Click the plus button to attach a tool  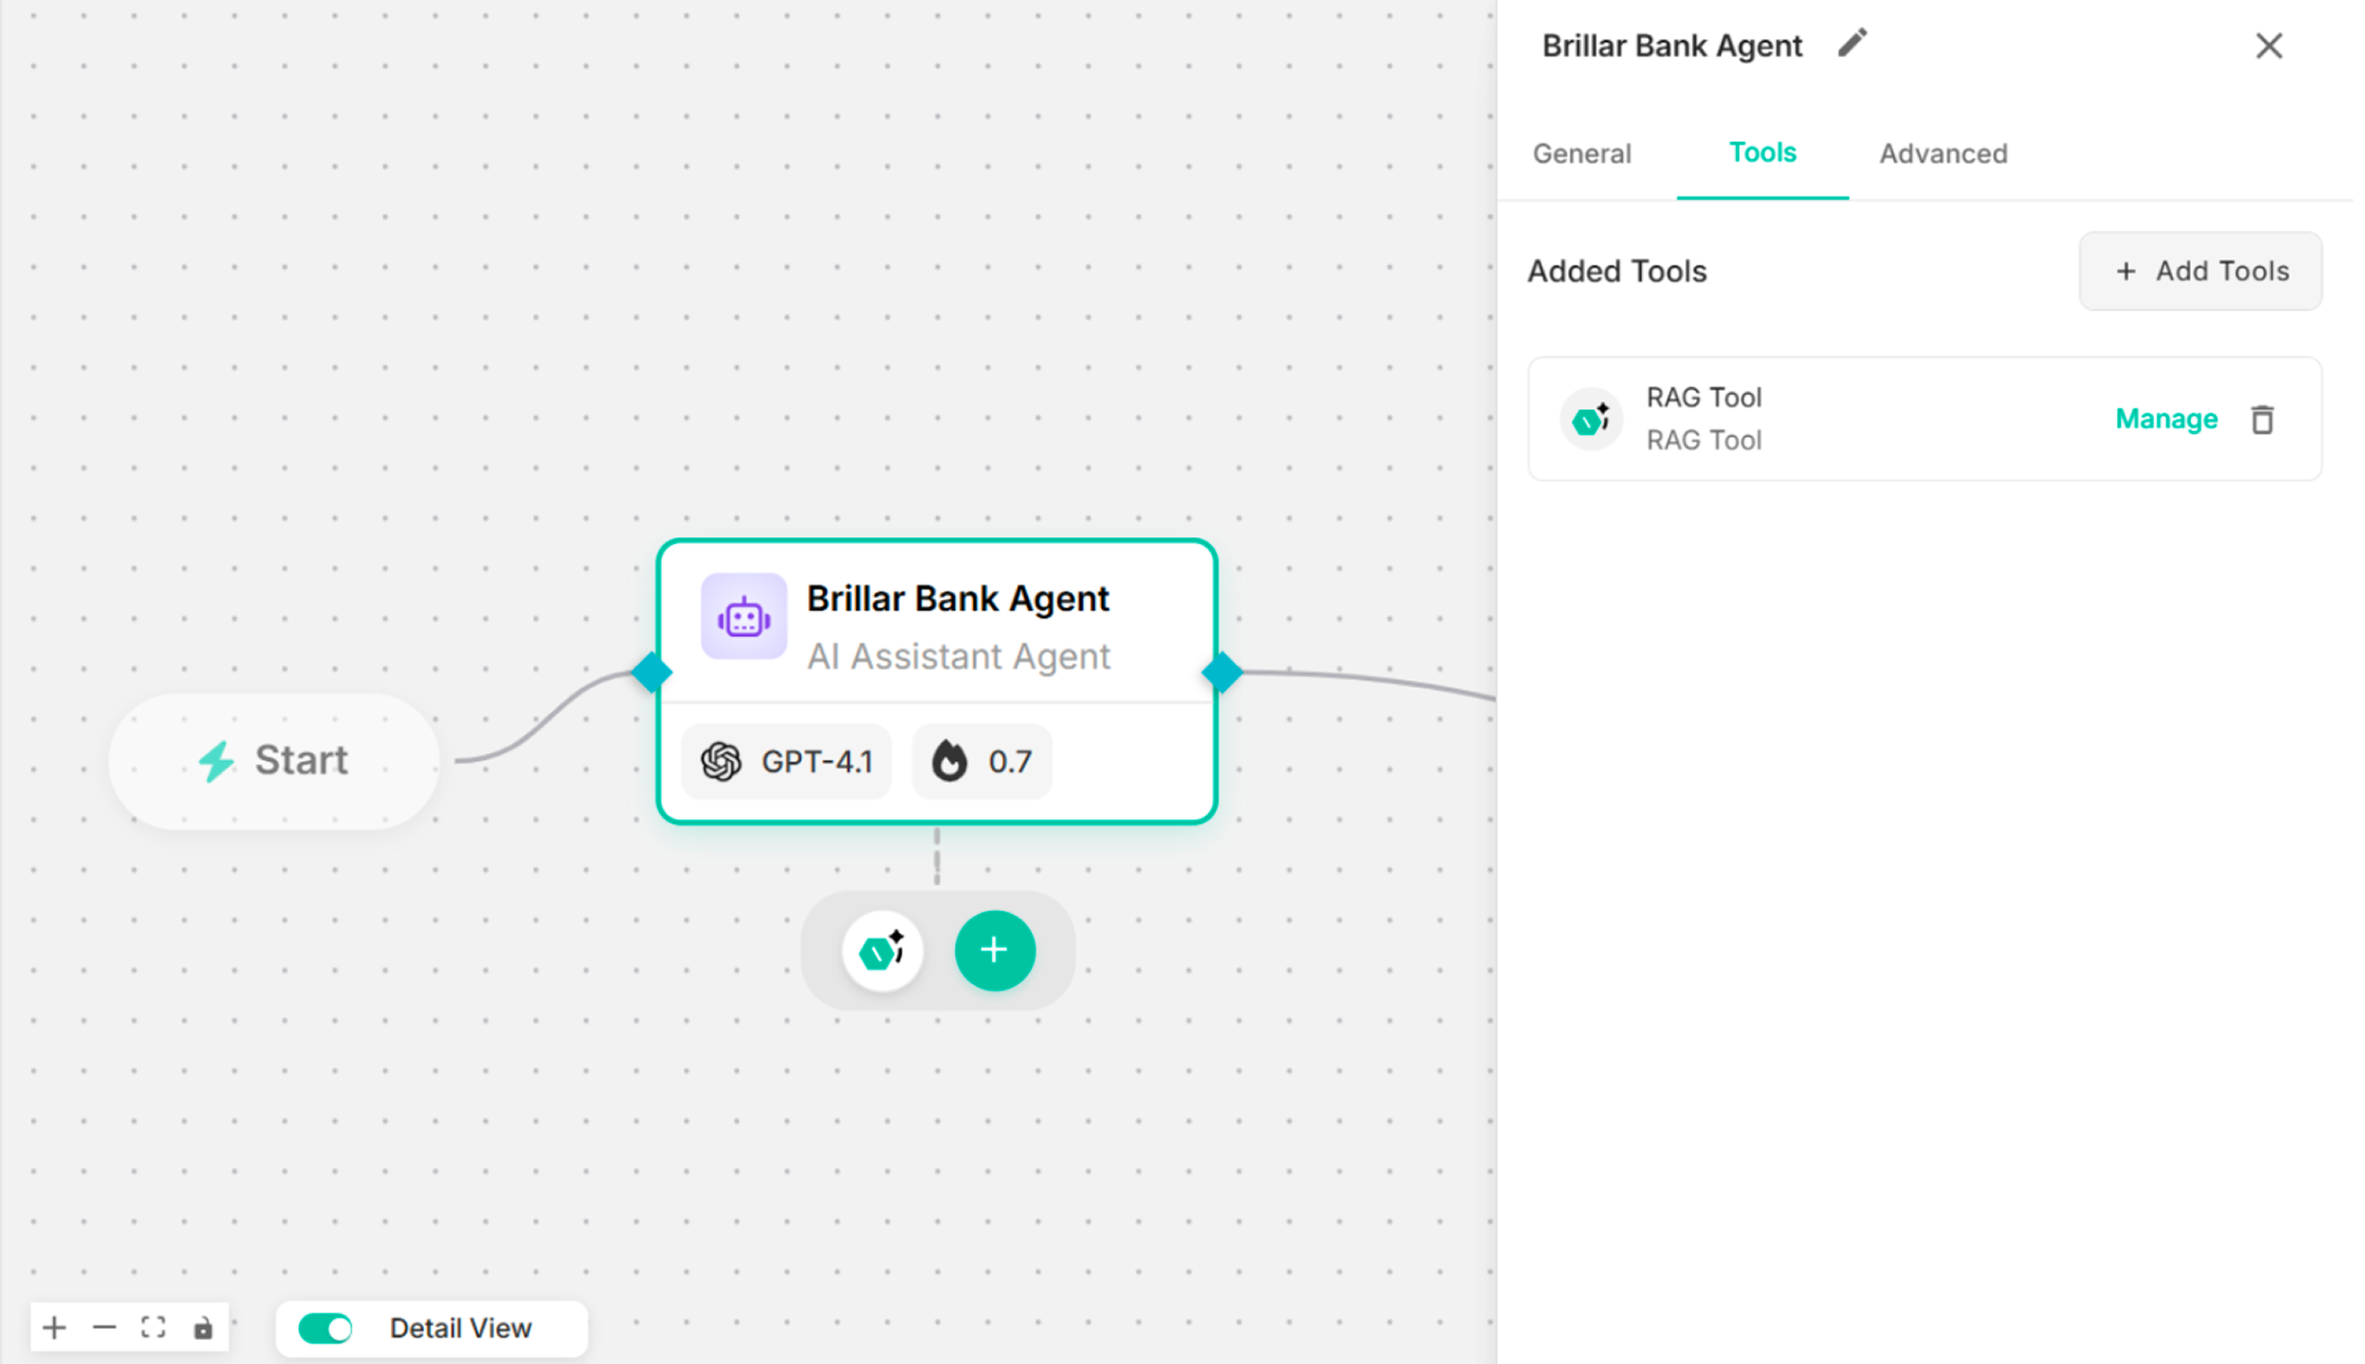(x=995, y=950)
